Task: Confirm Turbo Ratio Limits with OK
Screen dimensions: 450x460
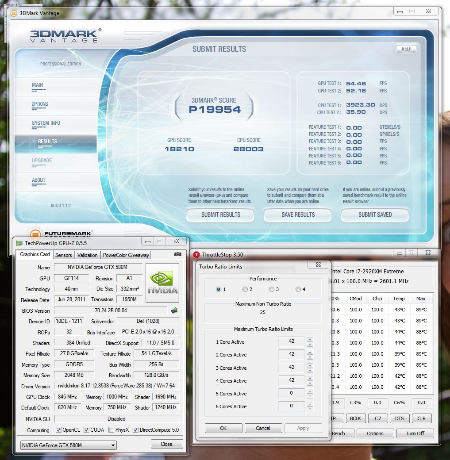Action: tap(223, 428)
